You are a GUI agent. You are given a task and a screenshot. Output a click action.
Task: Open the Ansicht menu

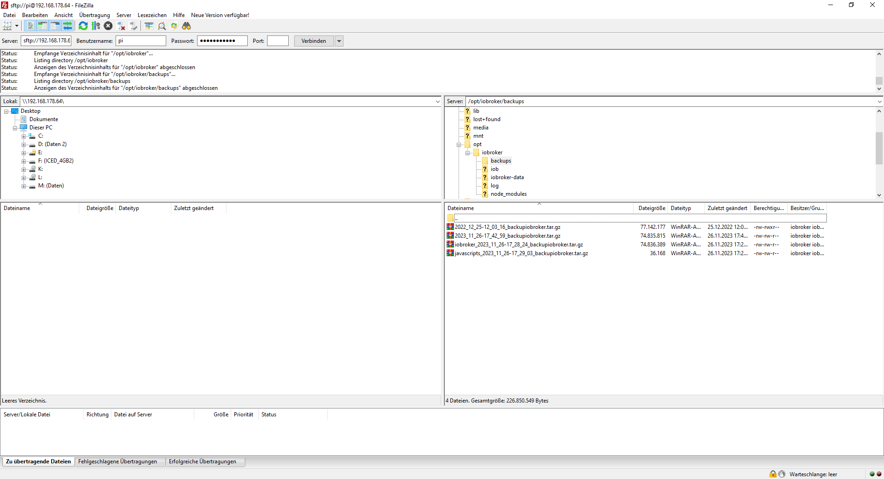click(x=64, y=15)
